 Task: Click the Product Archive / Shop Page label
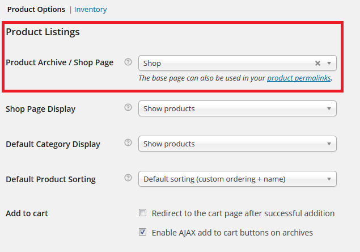60,62
